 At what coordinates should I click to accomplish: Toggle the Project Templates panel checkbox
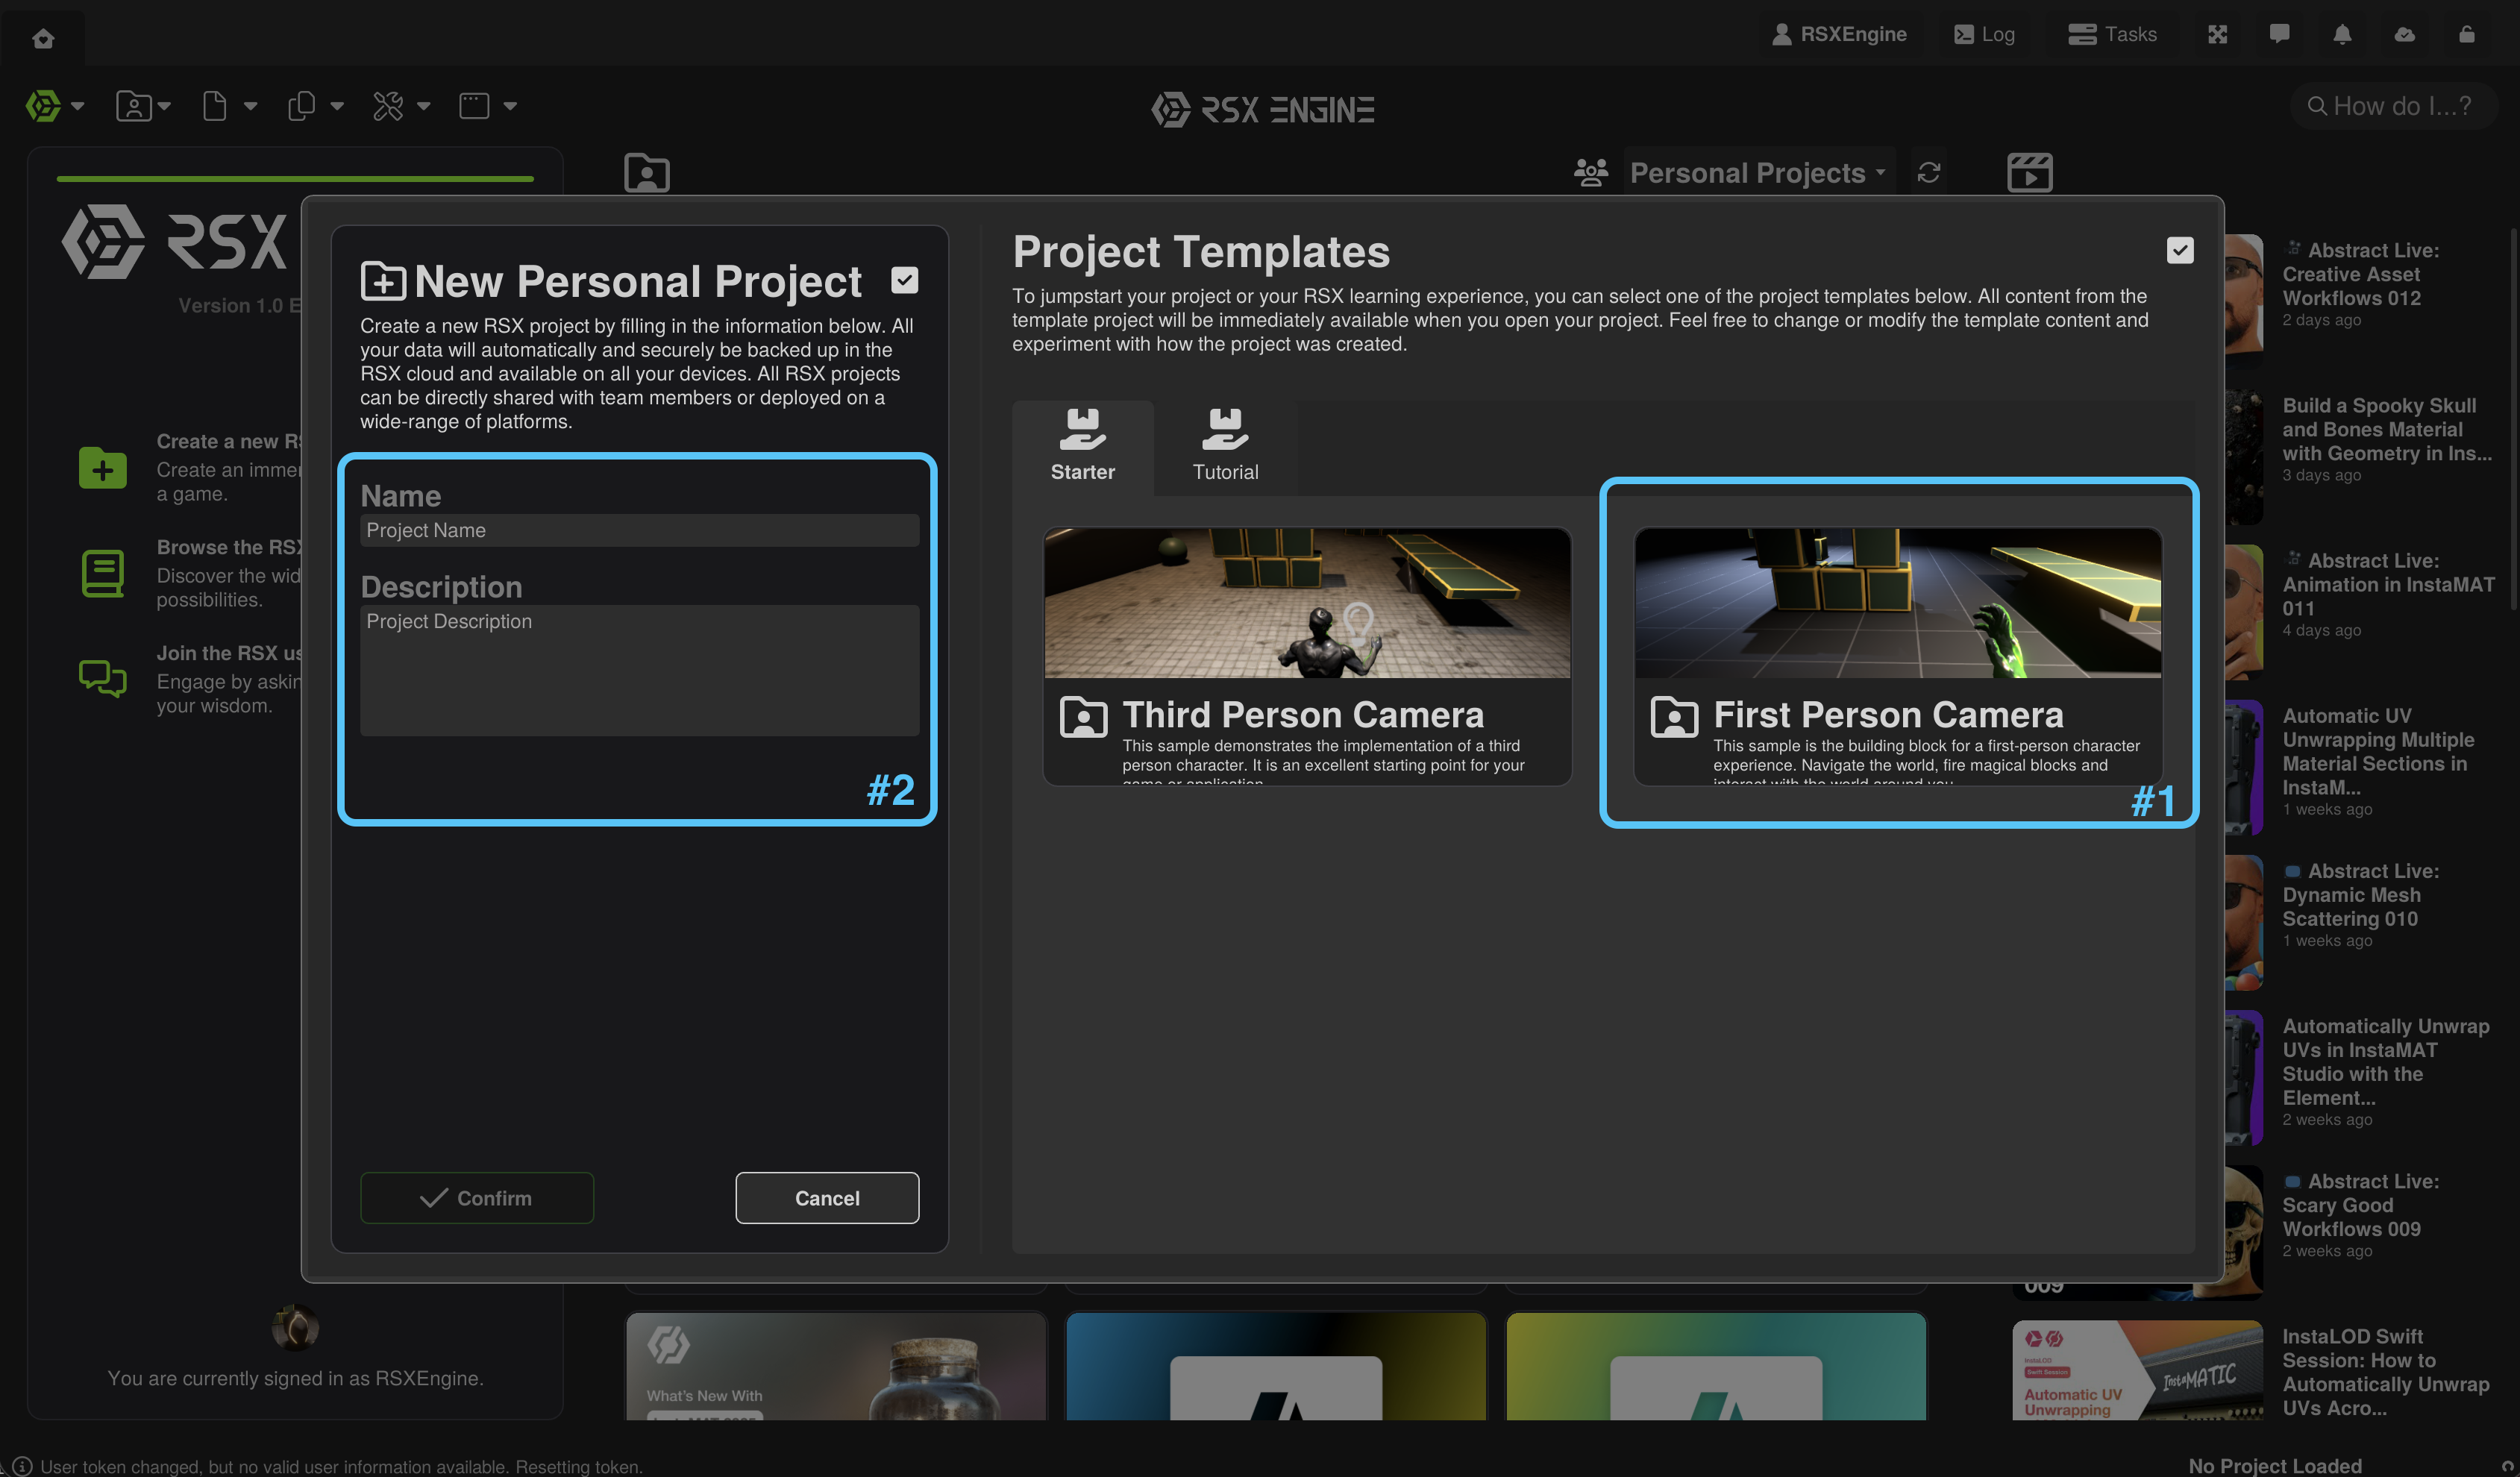(2180, 250)
